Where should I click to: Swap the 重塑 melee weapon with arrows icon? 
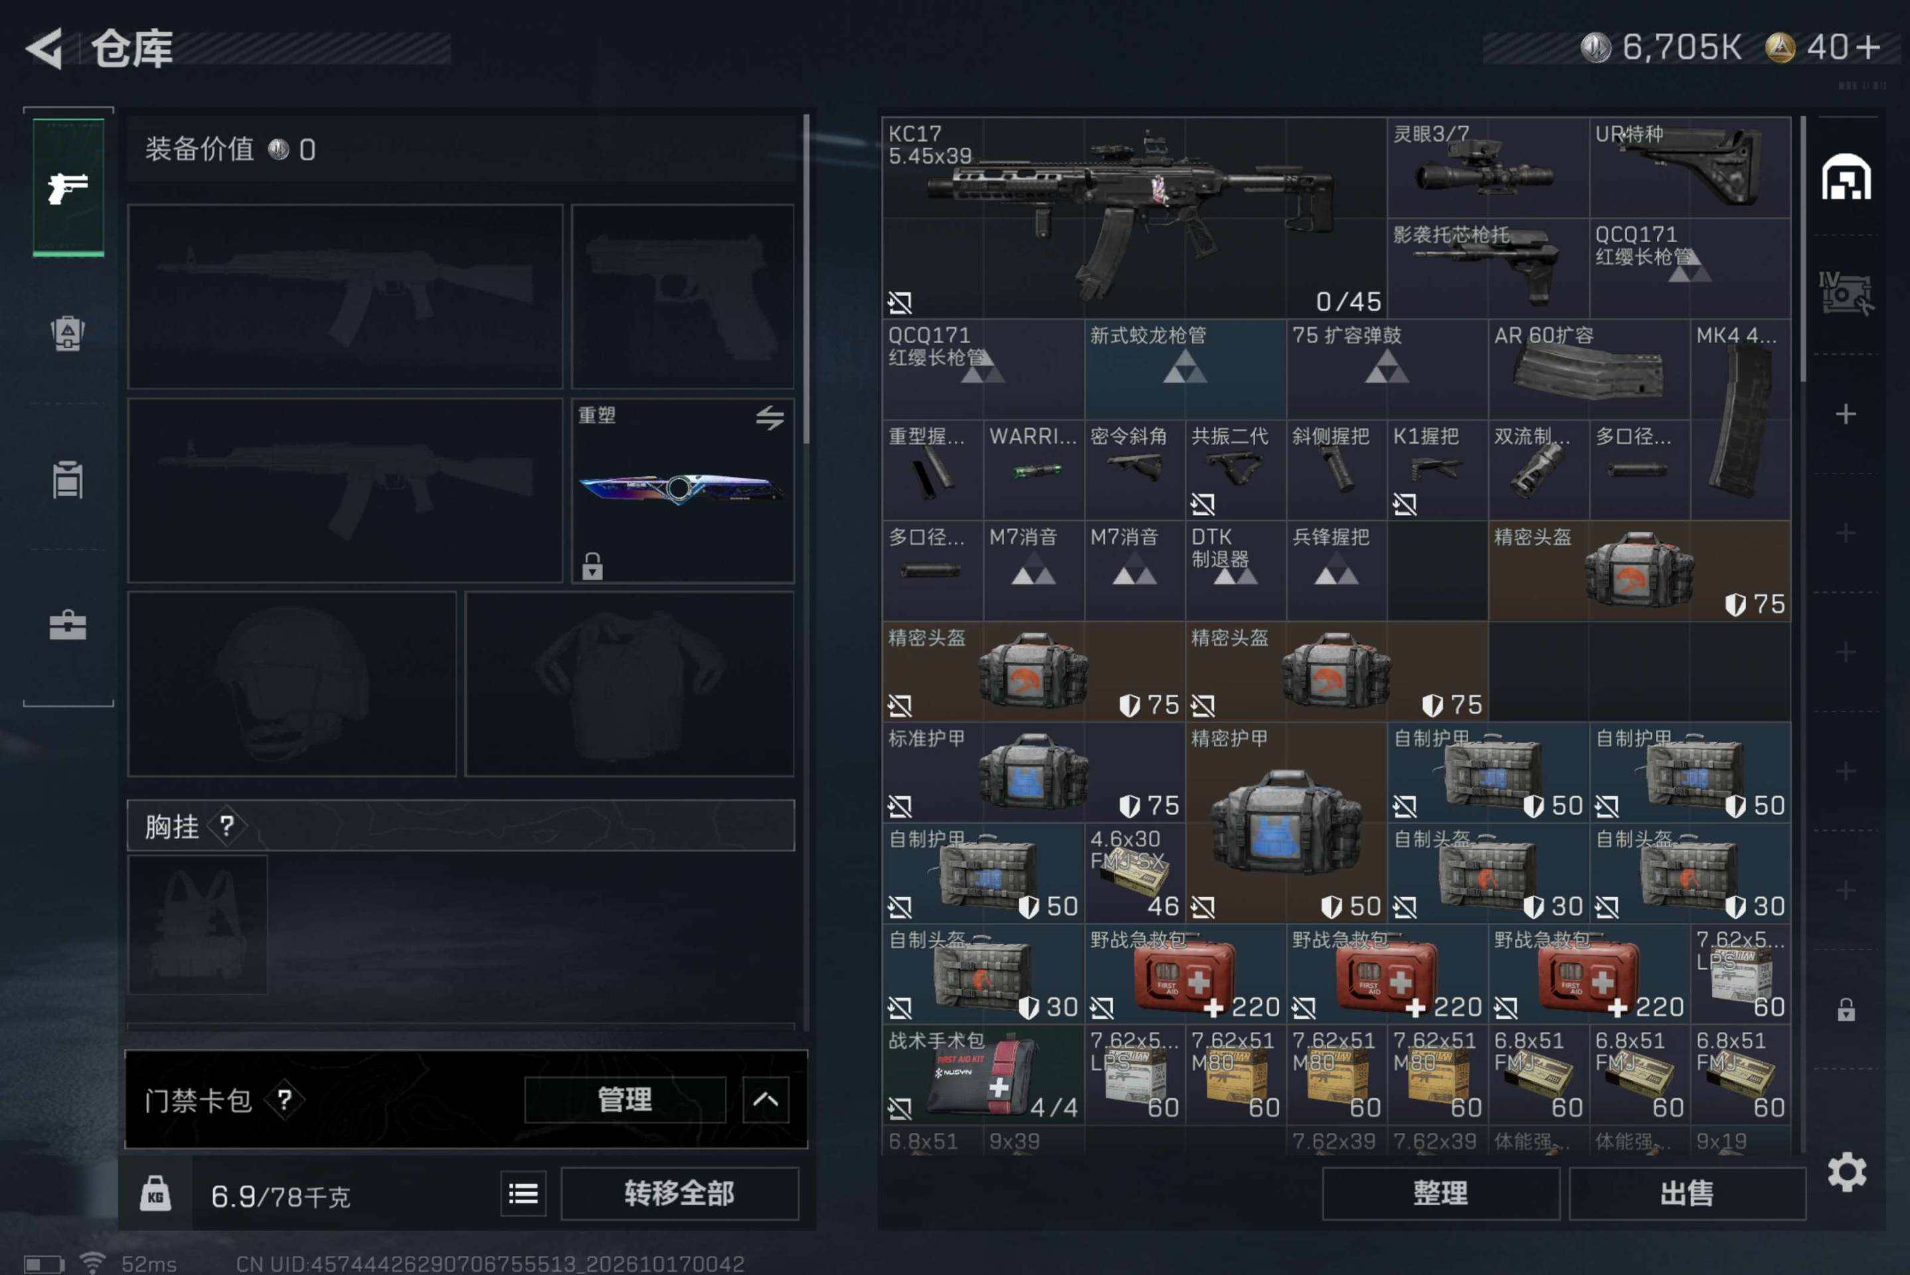[769, 418]
